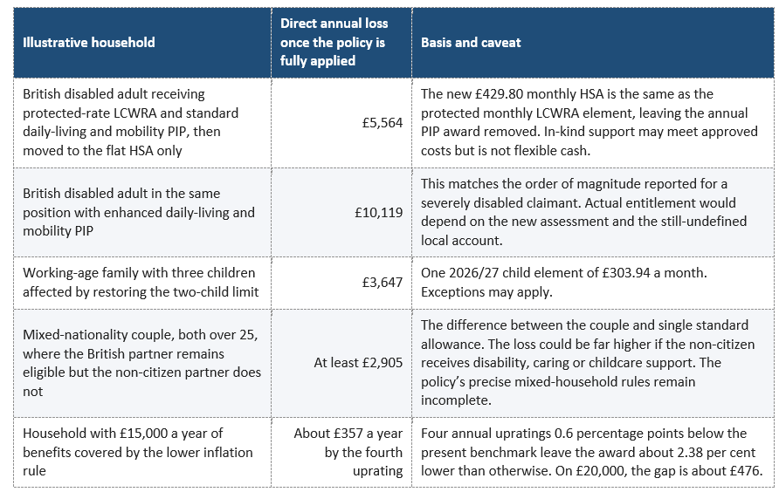The height and width of the screenshot is (492, 779).
Task: Click the mixed-nationality couple description cell
Action: (x=142, y=363)
